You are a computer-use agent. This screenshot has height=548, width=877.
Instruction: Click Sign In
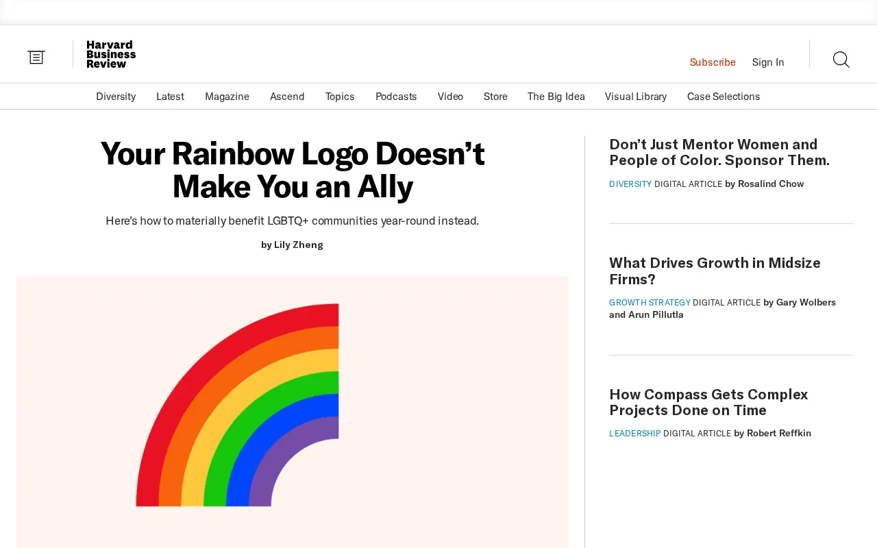click(768, 62)
